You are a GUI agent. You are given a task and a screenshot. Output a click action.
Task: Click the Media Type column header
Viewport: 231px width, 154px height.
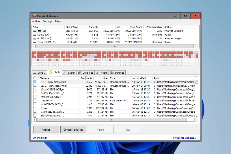[x=73, y=27]
